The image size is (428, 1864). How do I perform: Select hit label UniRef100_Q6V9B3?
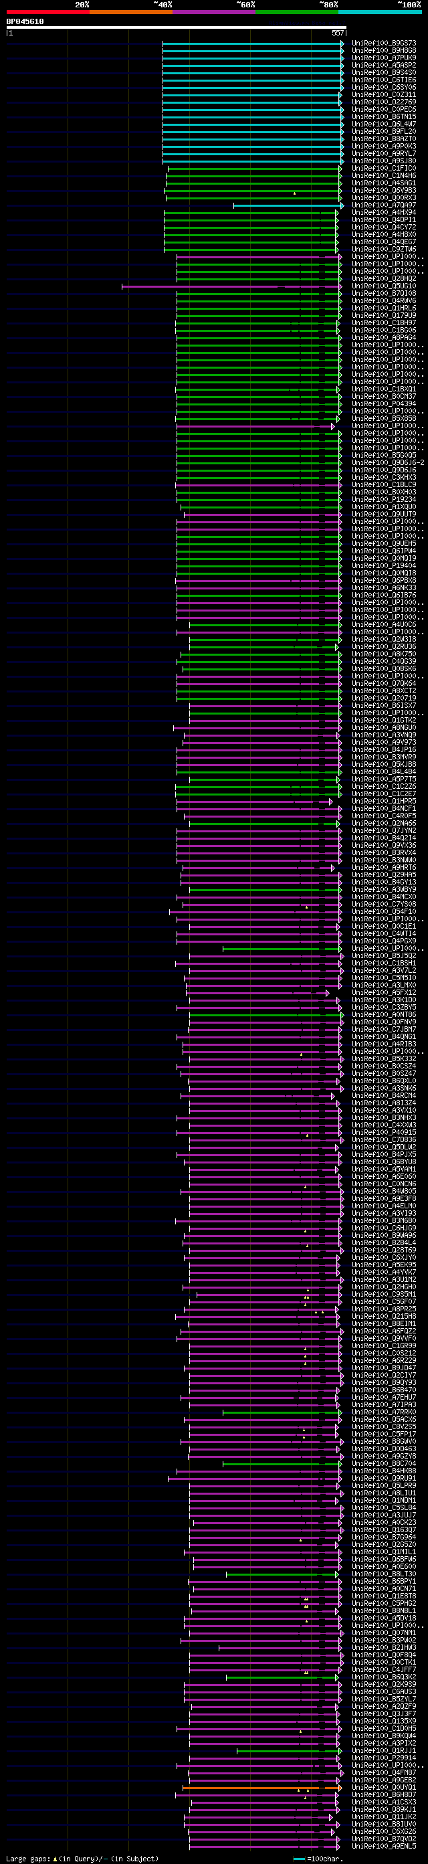point(384,190)
